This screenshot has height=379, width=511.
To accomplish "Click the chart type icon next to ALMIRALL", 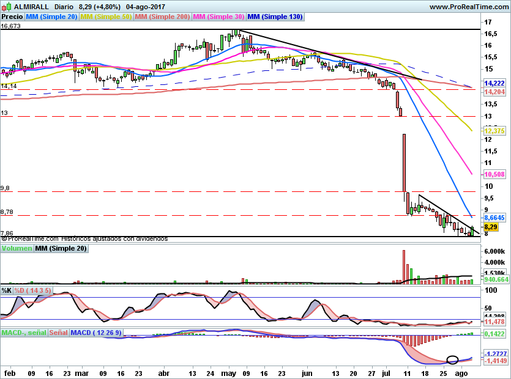I will 6,6.
